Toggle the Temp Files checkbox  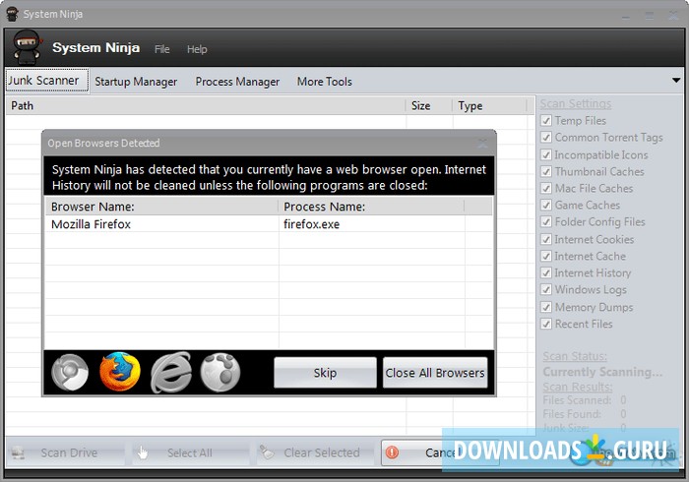point(546,121)
